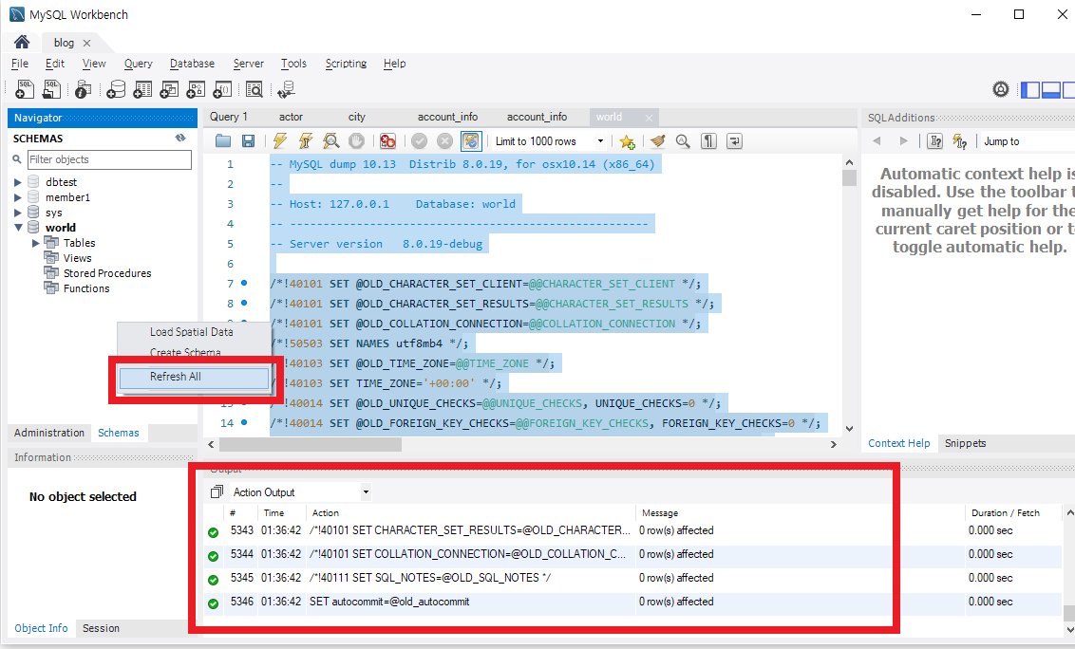This screenshot has height=649, width=1075.
Task: Create new schema toolbar icon
Action: pyautogui.click(x=116, y=89)
